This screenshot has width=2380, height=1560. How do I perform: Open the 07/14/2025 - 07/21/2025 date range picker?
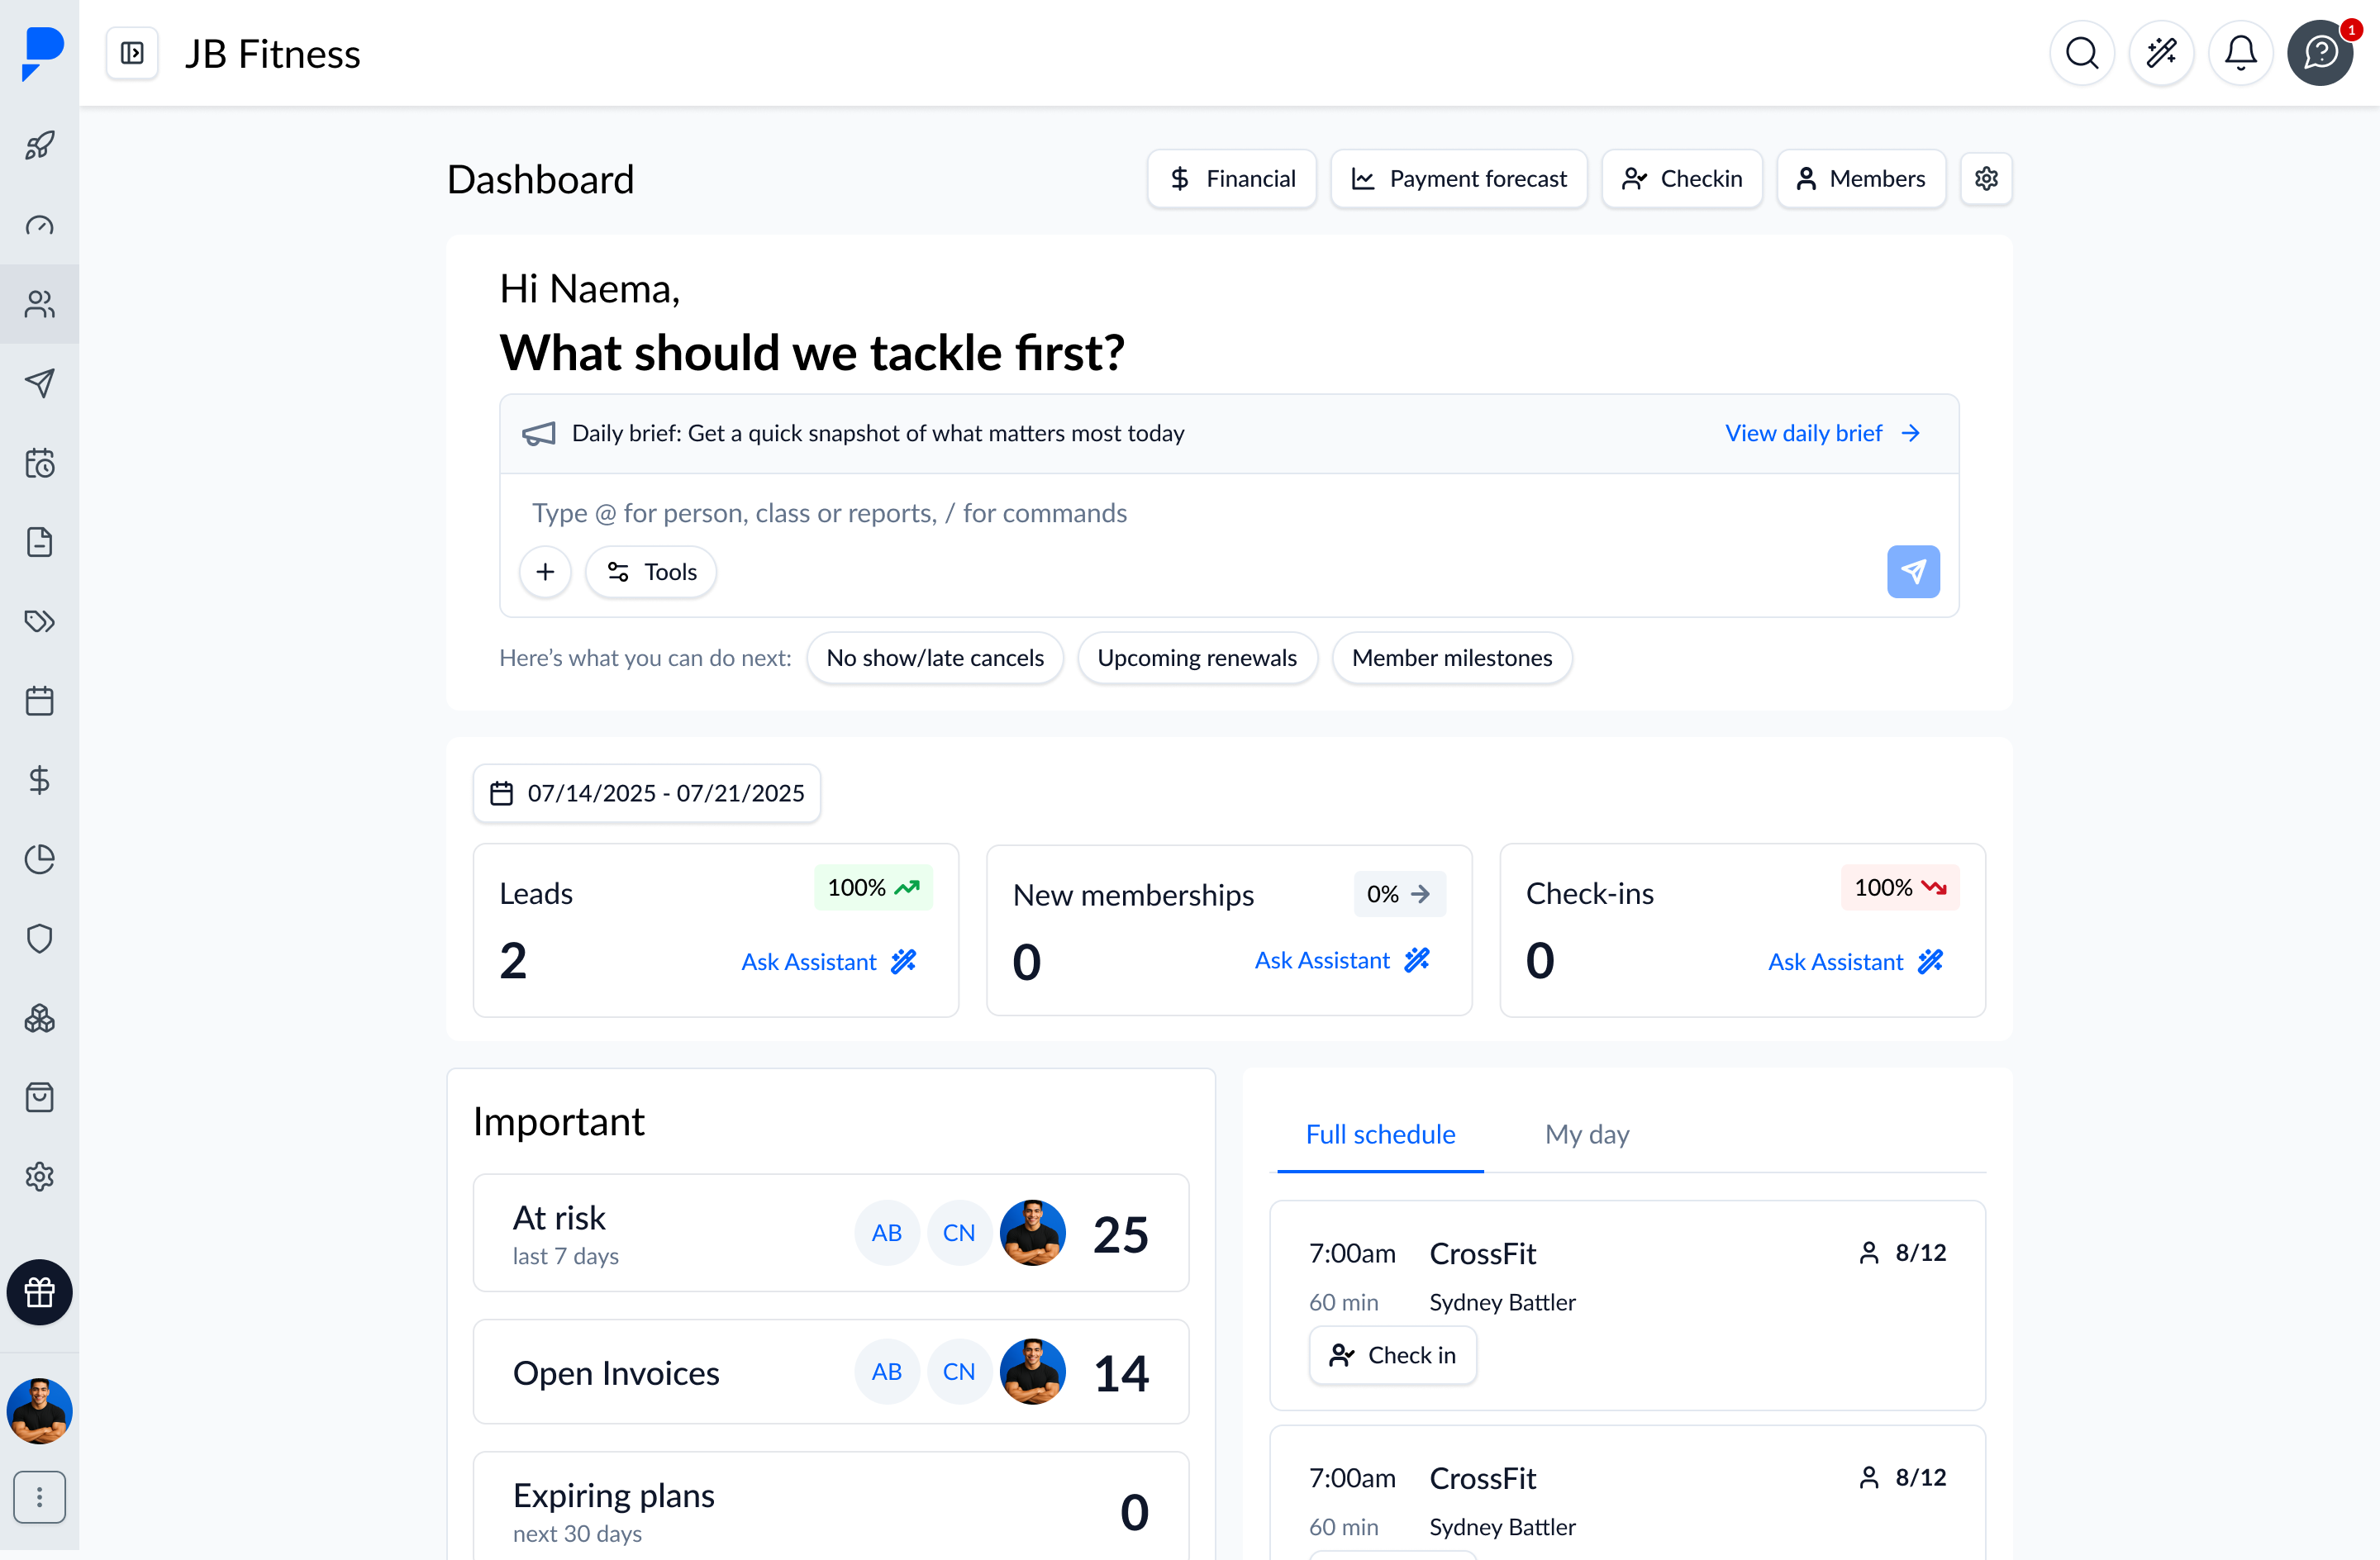click(647, 793)
